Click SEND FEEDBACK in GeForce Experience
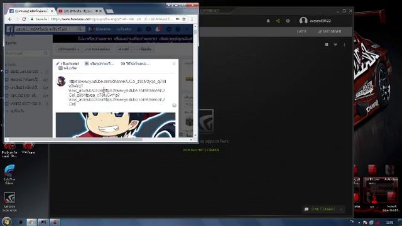Screen dimensions: 402x226 [323, 209]
